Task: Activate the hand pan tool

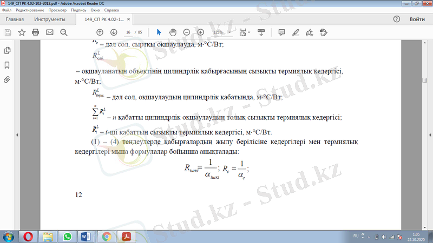Action: pyautogui.click(x=173, y=32)
